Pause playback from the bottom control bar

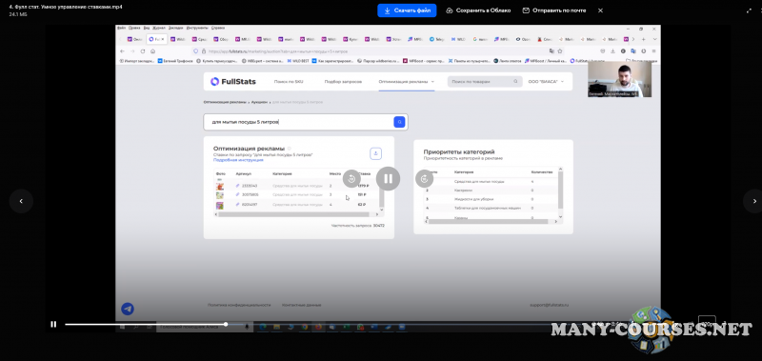pos(53,324)
